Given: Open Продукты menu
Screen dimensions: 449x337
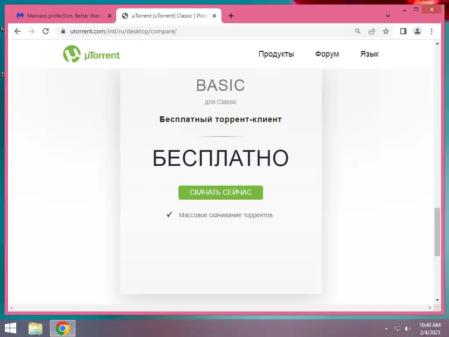Looking at the screenshot, I should coord(276,54).
